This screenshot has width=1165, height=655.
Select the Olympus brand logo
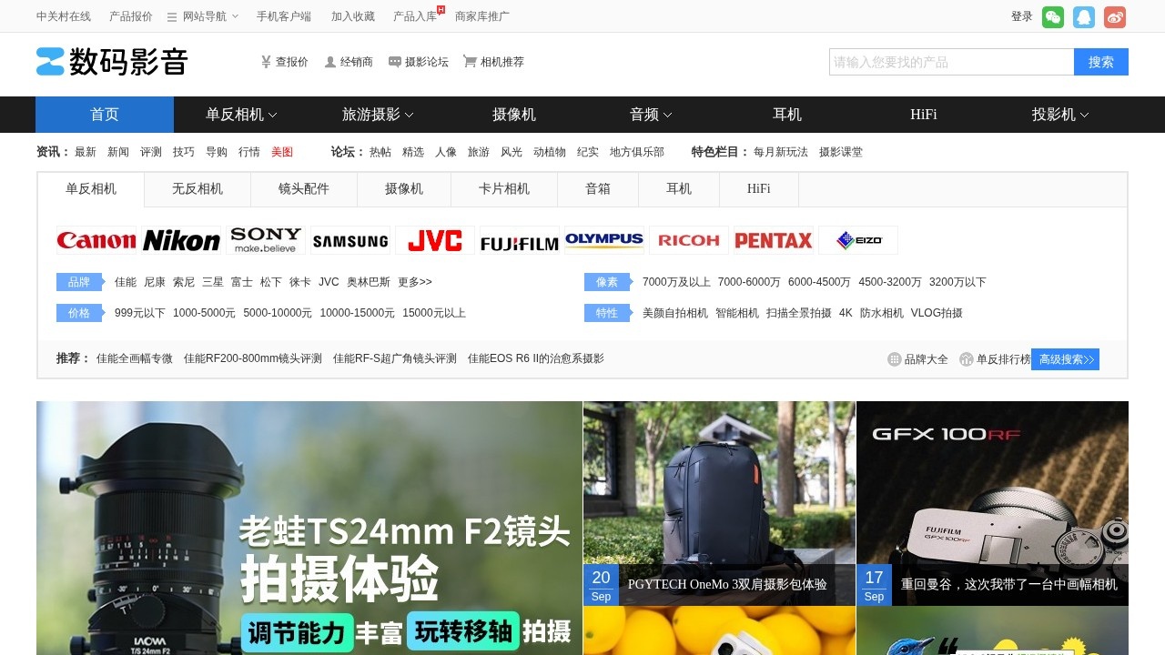coord(604,240)
